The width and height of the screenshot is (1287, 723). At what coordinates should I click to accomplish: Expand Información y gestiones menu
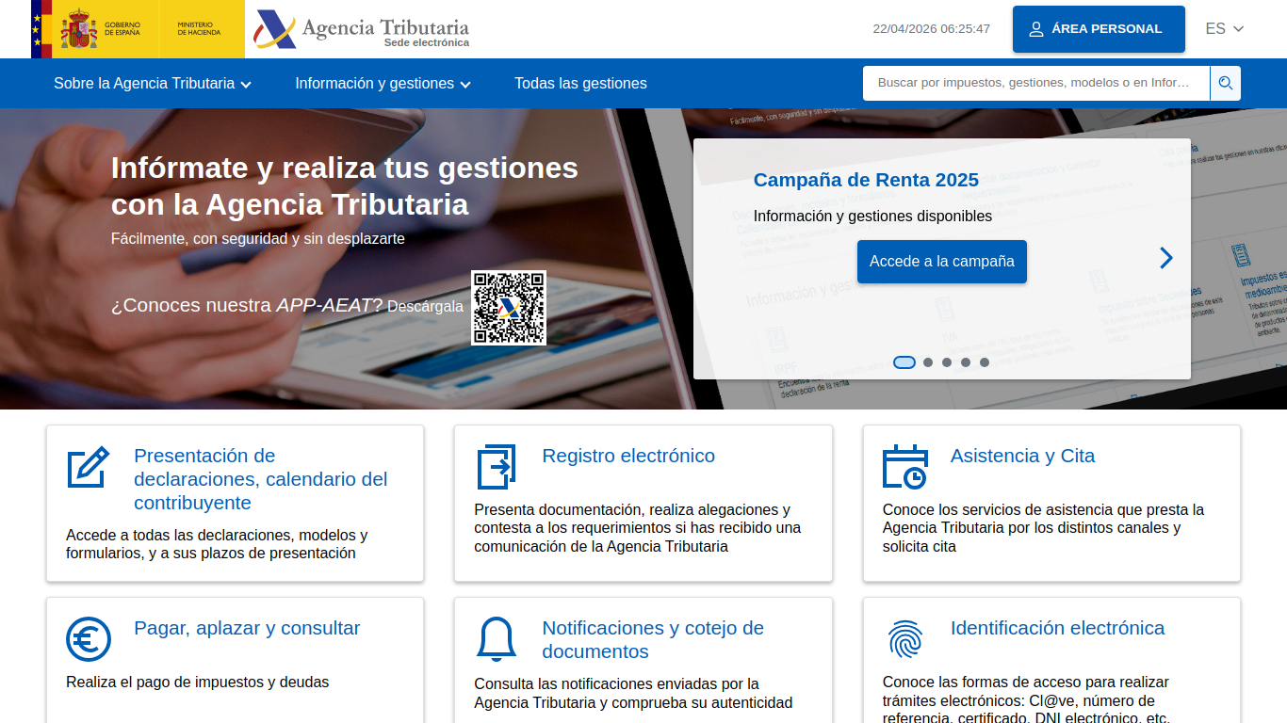pyautogui.click(x=383, y=84)
